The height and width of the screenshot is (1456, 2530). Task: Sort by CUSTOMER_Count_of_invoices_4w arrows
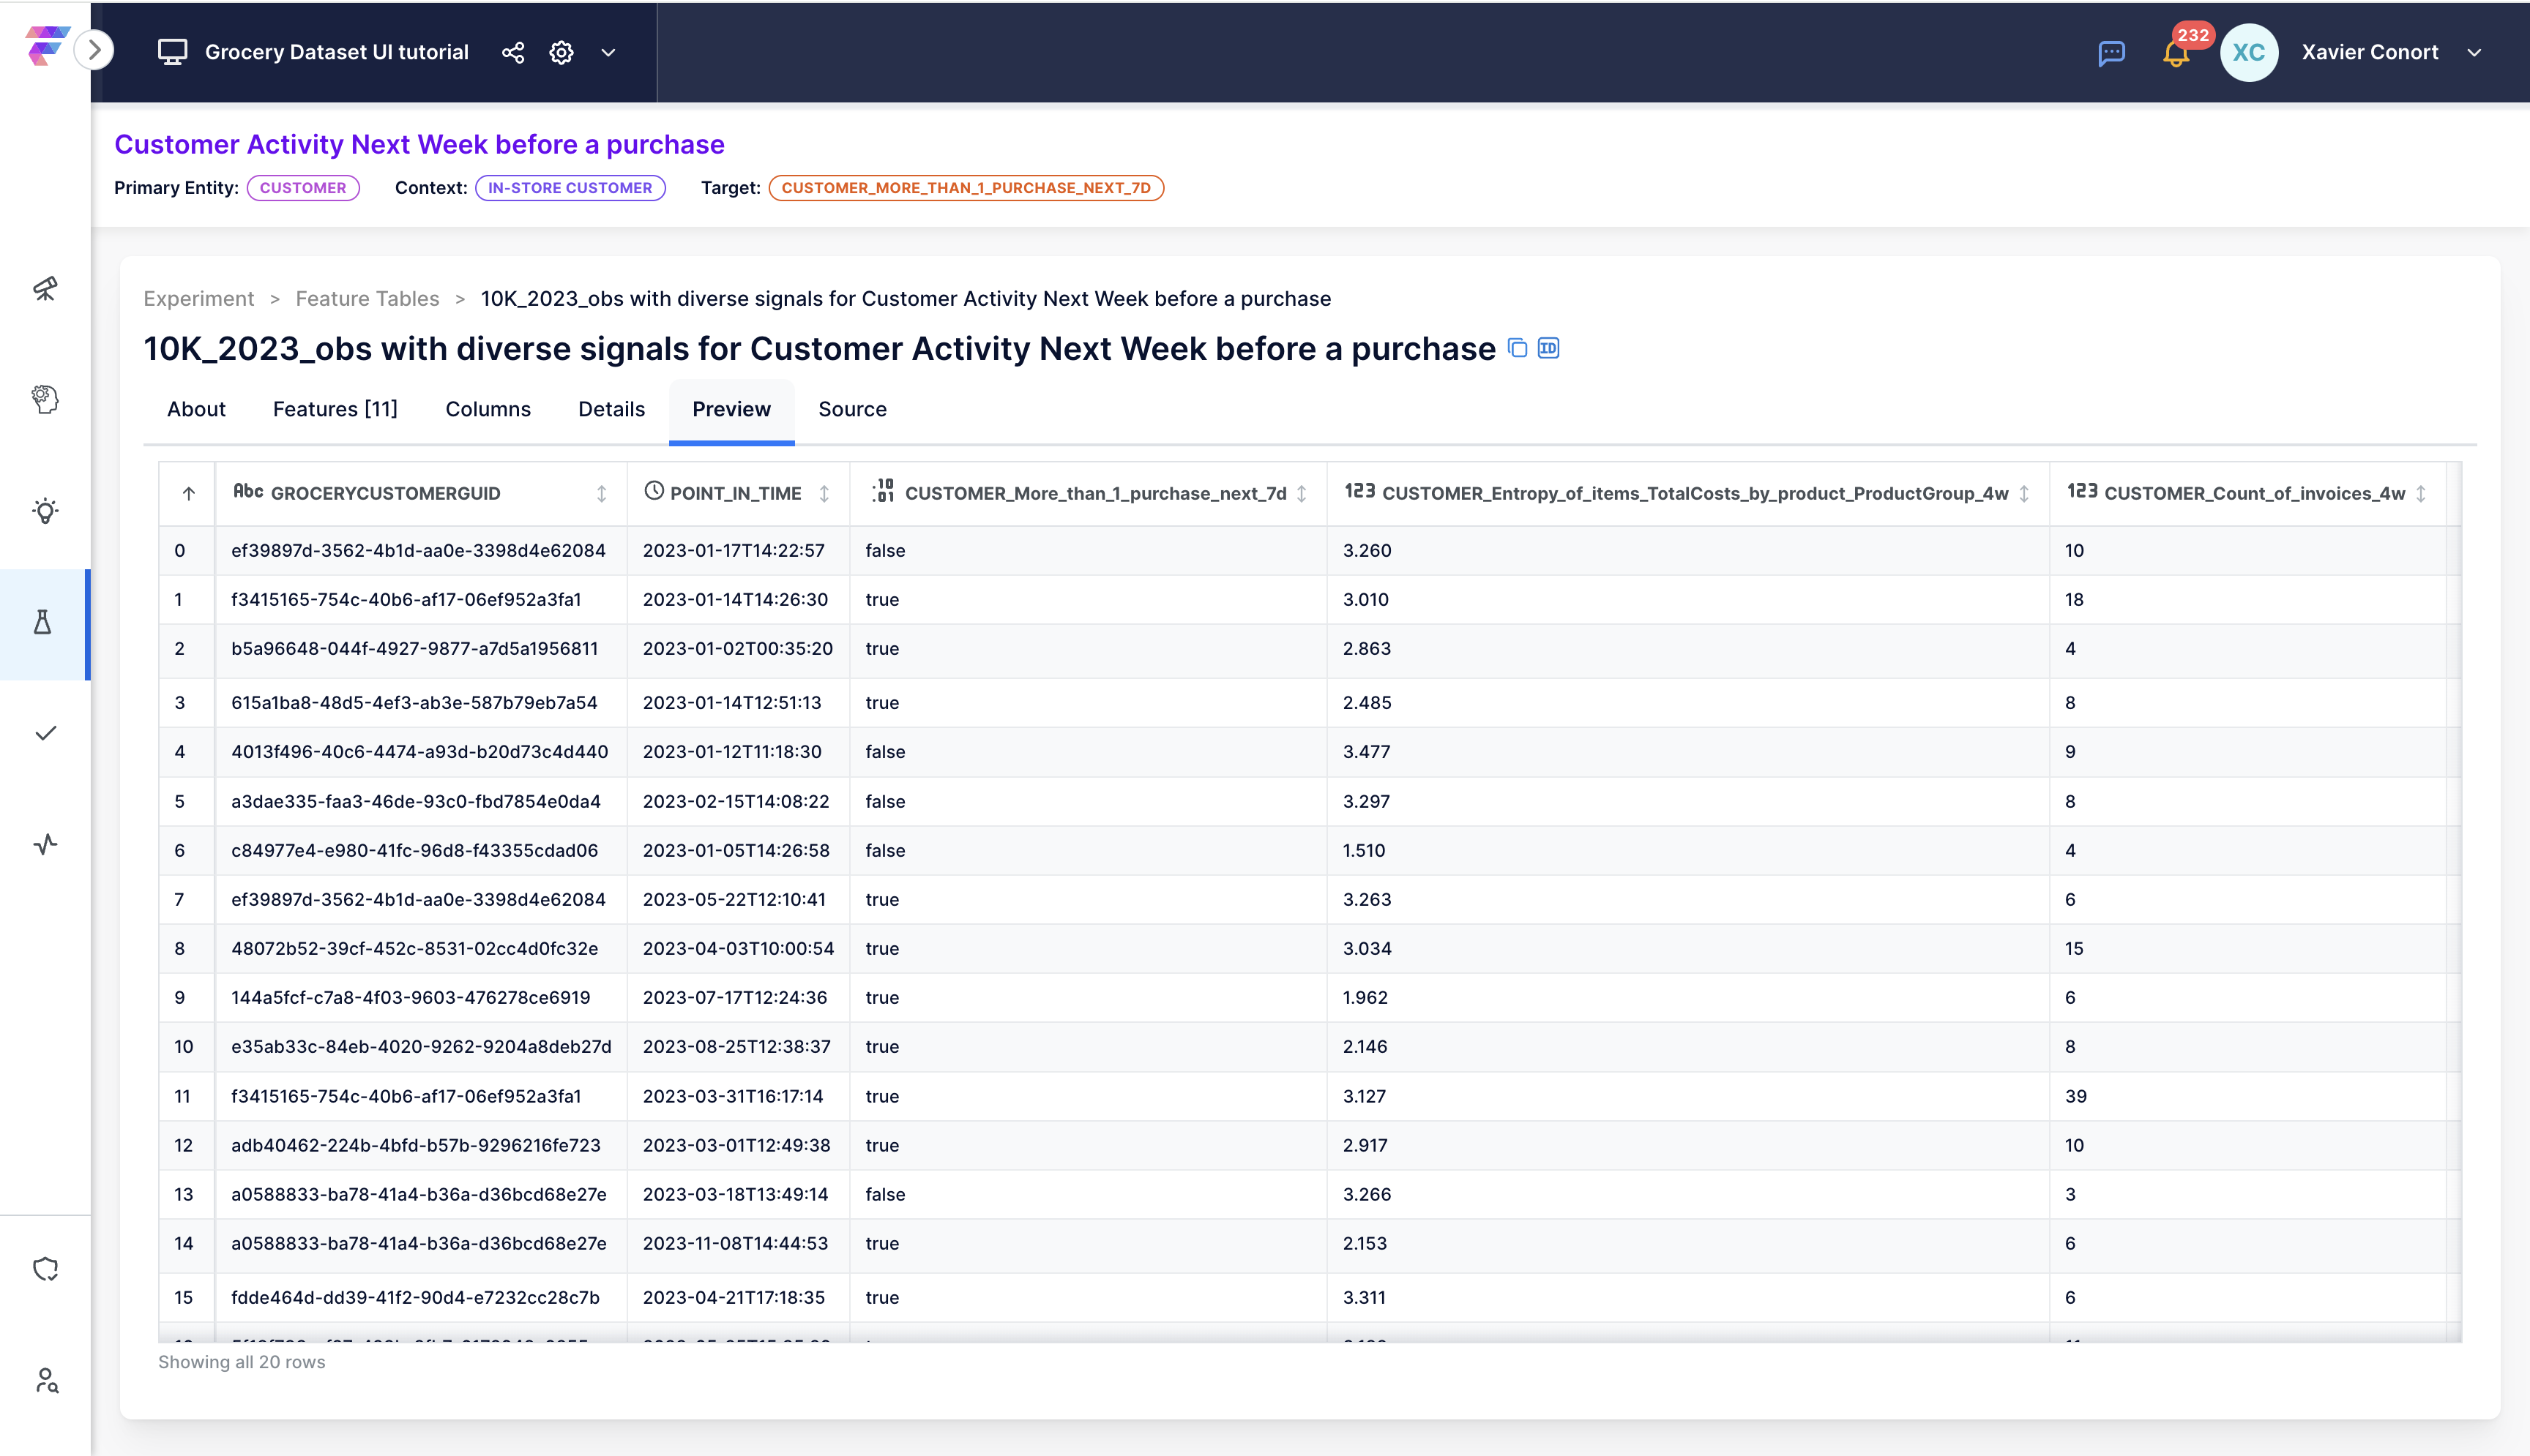pyautogui.click(x=2421, y=493)
